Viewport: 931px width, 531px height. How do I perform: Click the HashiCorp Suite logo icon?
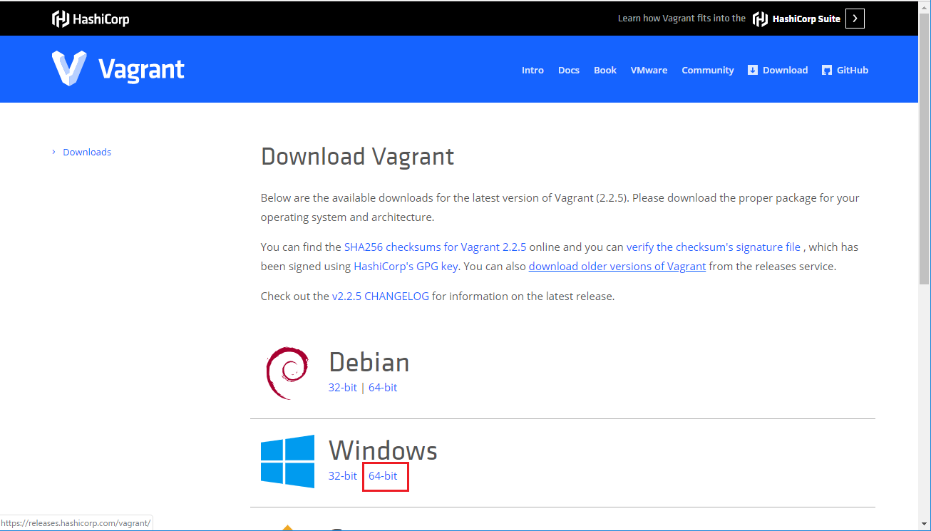pos(760,19)
